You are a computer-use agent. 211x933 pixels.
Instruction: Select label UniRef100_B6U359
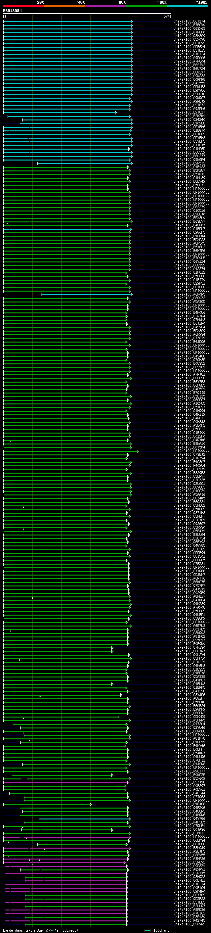pyautogui.click(x=189, y=152)
